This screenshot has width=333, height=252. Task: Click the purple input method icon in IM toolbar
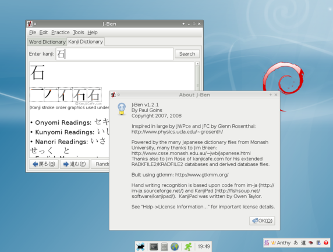(x=267, y=243)
